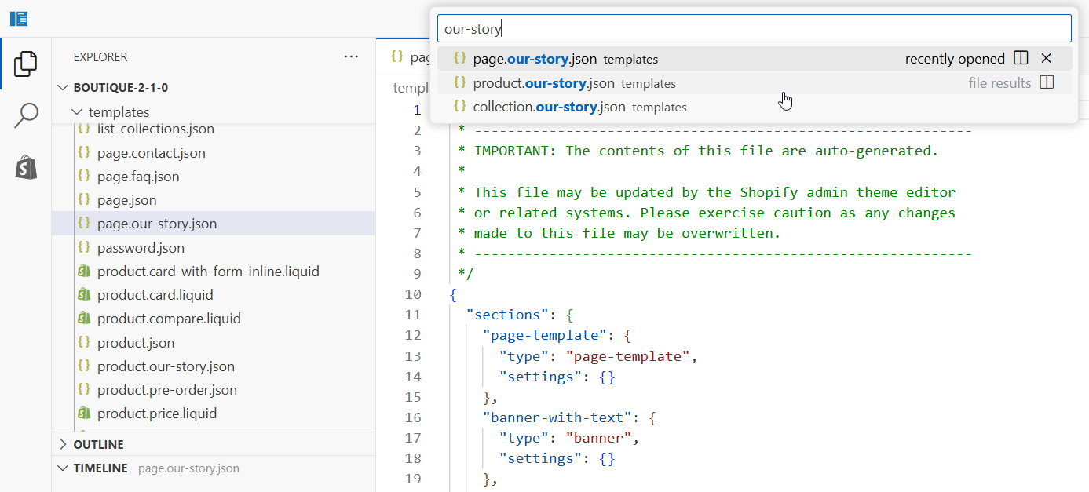Image resolution: width=1089 pixels, height=492 pixels.
Task: Open password.json from the explorer tree
Action: (141, 248)
